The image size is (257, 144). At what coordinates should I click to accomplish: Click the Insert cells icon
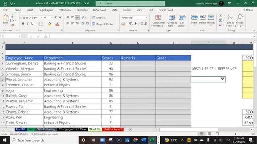pos(194,18)
